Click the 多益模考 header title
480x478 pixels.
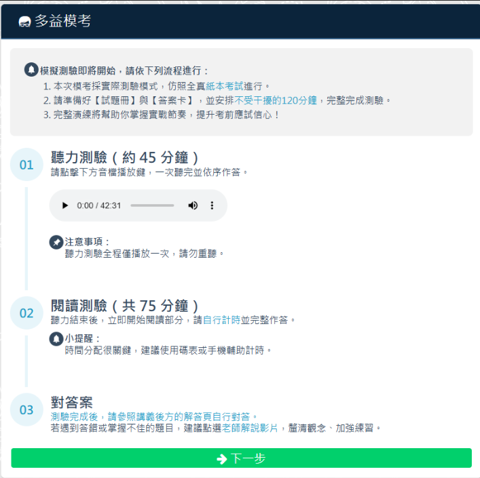(x=62, y=22)
